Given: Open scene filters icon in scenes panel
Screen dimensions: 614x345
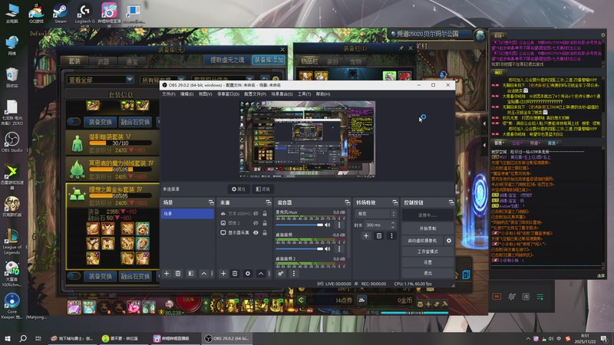Looking at the screenshot, I should coord(190,274).
